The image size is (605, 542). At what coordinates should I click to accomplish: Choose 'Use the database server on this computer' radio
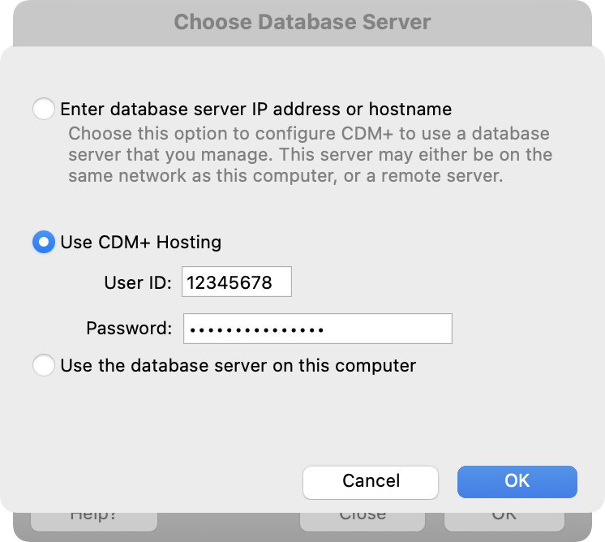44,365
